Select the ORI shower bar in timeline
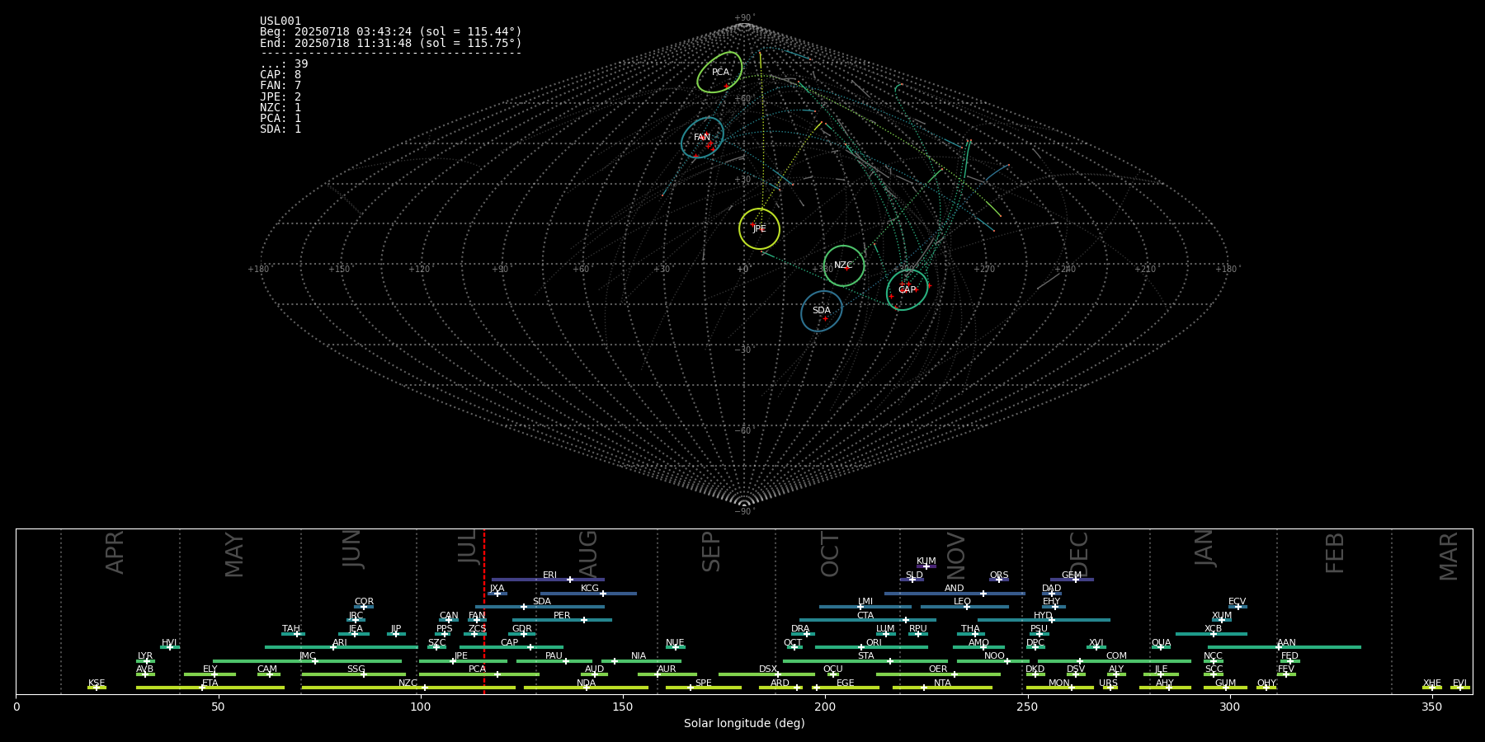This screenshot has height=742, width=1485. tap(871, 647)
